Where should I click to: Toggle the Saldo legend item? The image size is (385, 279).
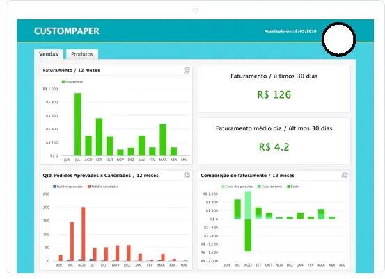(x=292, y=187)
